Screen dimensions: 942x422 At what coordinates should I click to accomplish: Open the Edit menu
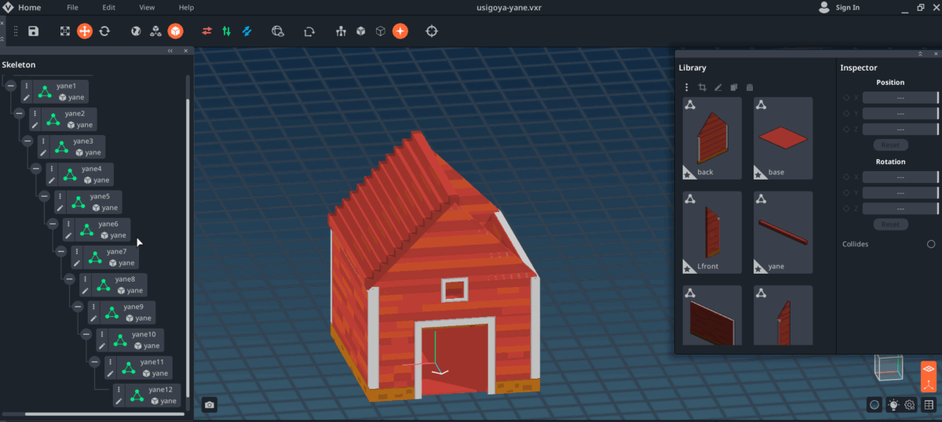[x=108, y=8]
